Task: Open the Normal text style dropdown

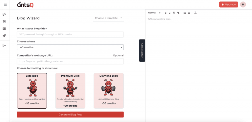Action: tap(154, 13)
